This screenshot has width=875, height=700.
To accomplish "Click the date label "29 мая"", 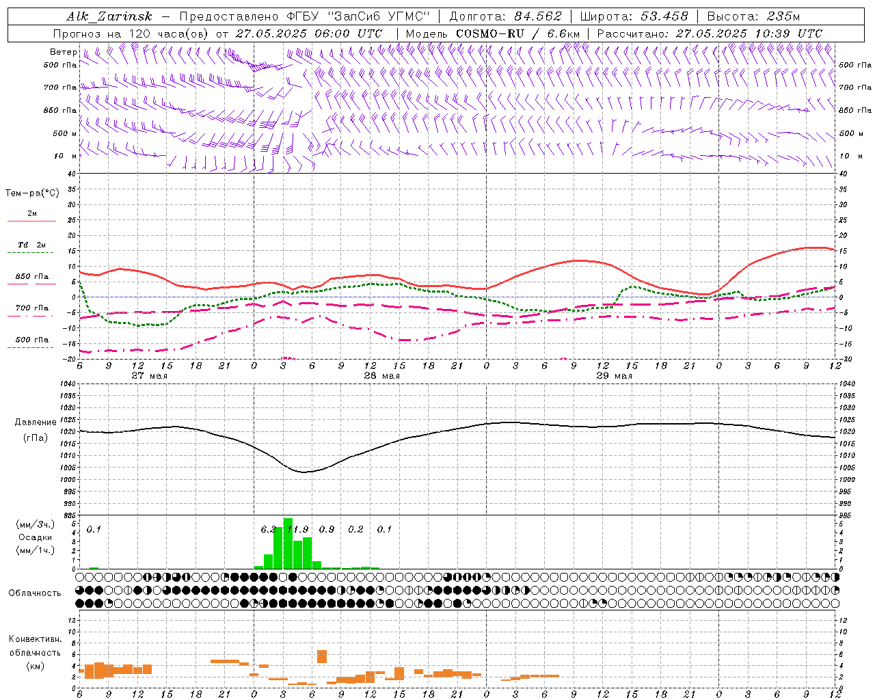I will click(614, 376).
